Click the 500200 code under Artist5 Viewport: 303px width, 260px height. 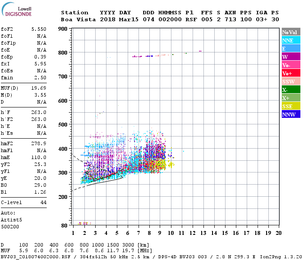click(10, 227)
